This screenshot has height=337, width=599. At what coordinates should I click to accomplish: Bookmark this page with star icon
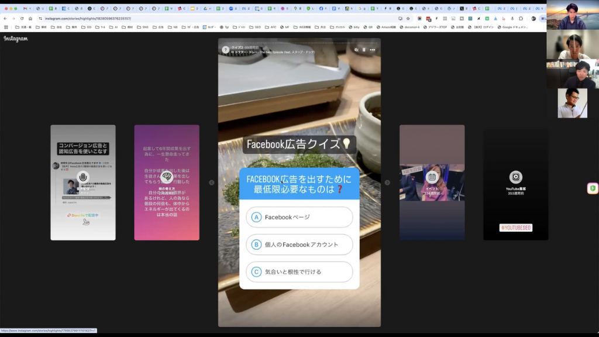tap(408, 18)
